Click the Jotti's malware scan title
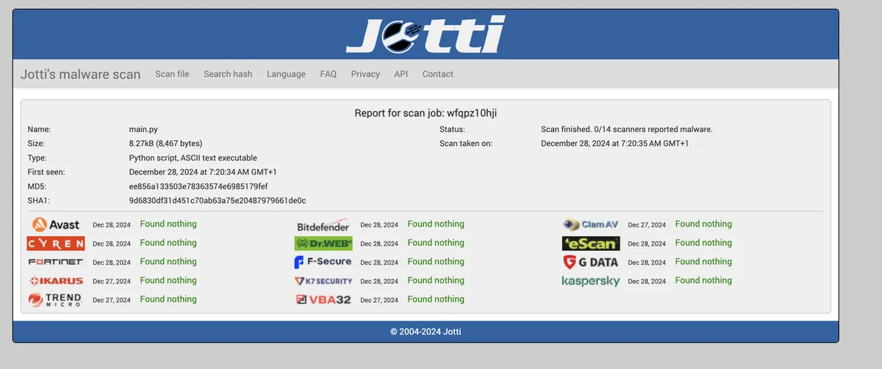The image size is (882, 369). [x=80, y=74]
